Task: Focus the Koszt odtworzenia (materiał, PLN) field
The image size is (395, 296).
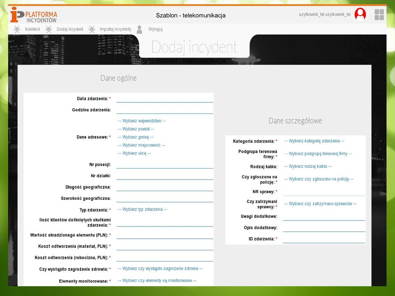Action: 165,246
